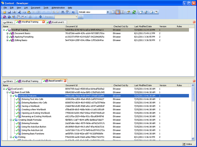The image size is (197, 147).
Task: Click the Cut scissors icon
Action: (x=19, y=12)
